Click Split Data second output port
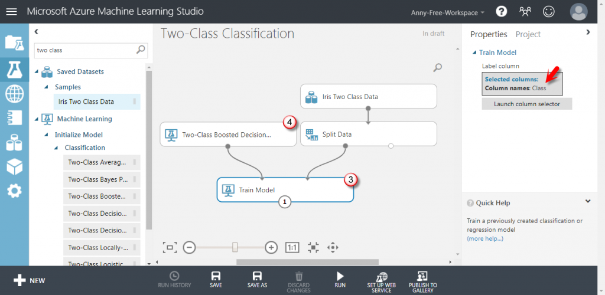Screen dimensions: 605x295 [x=391, y=146]
